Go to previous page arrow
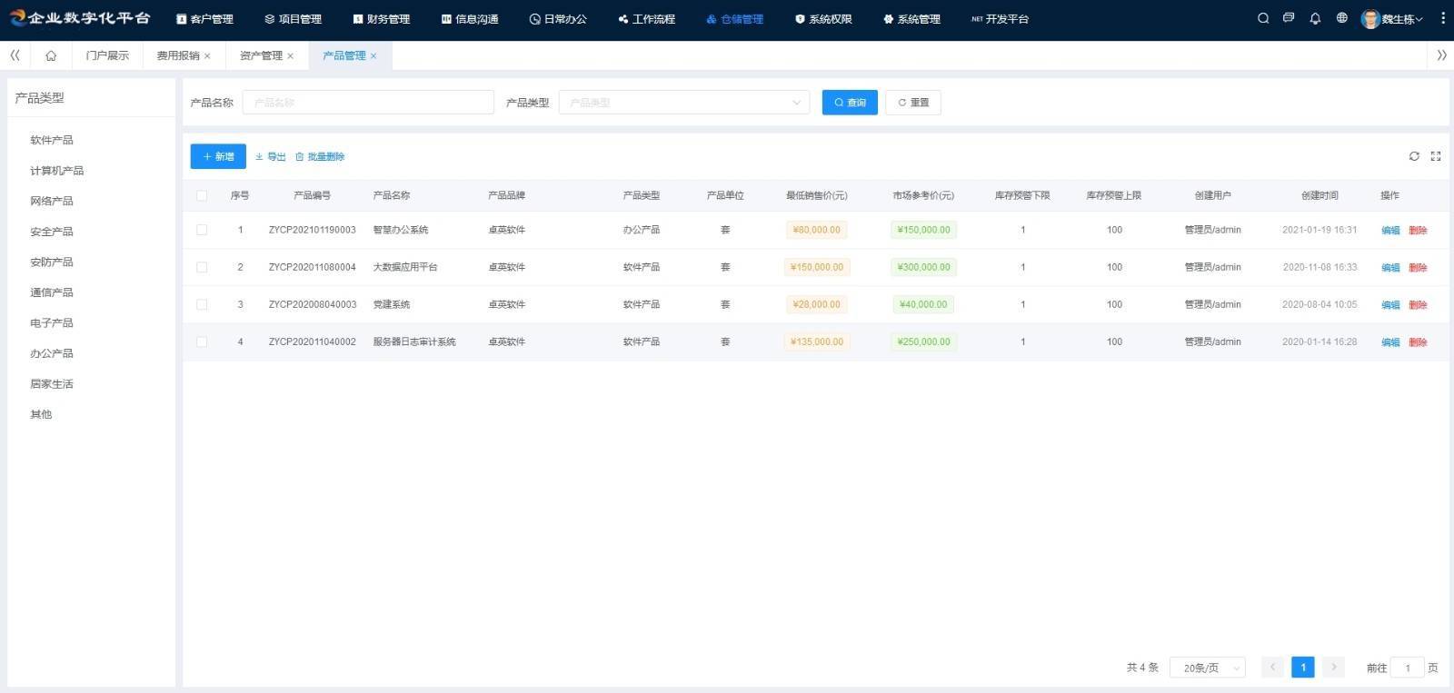 1273,668
